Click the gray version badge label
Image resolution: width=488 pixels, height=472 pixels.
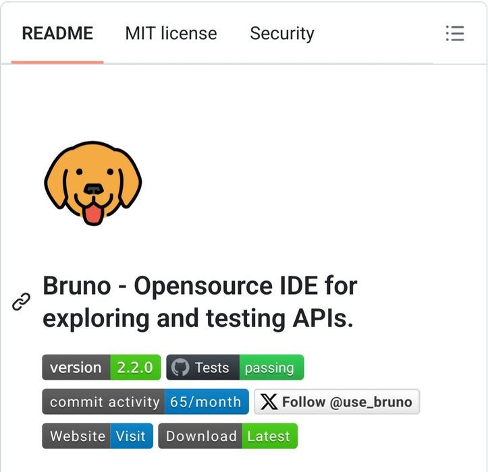point(76,367)
